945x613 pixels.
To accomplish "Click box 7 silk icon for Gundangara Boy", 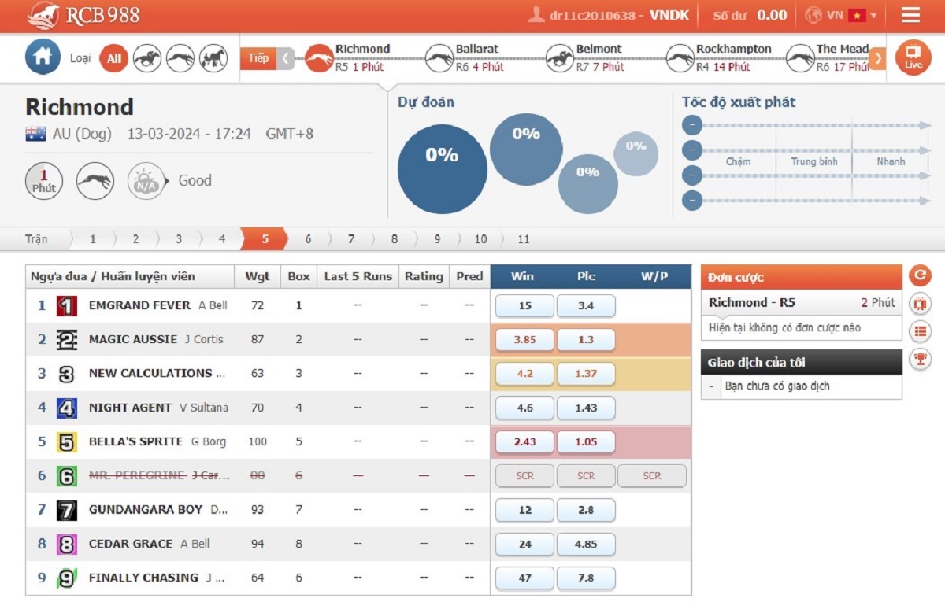I will 67,510.
